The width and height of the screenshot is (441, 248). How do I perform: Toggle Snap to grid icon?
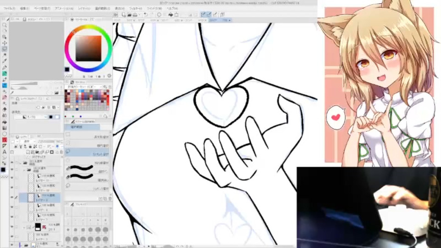pos(215,15)
